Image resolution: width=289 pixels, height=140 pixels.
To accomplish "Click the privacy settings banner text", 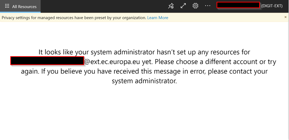I will click(x=74, y=18).
